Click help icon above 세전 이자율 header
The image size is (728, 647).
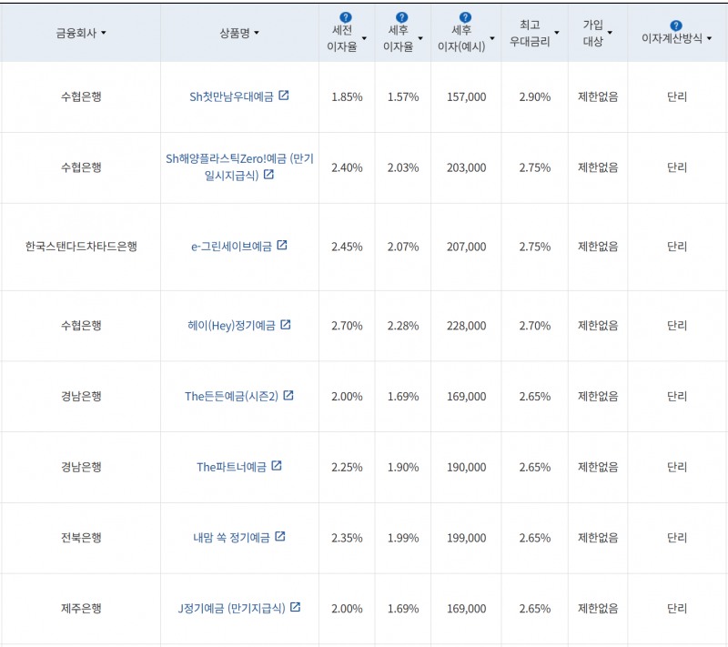(345, 17)
